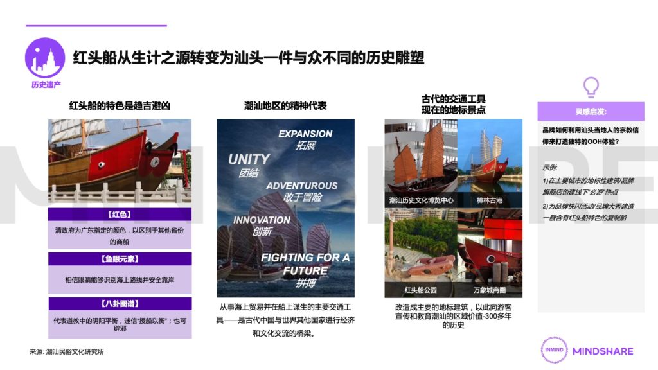Viewport: 658px width, 370px height.
Task: Select the 历史遗产 label under the skyline icon
Action: pyautogui.click(x=46, y=85)
